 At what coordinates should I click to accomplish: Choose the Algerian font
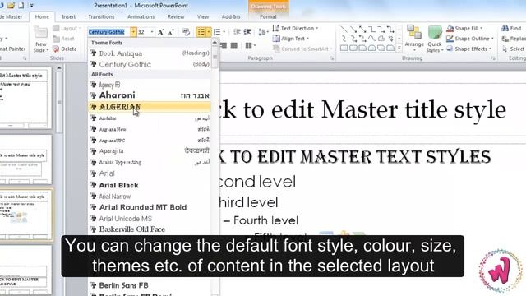(x=150, y=107)
